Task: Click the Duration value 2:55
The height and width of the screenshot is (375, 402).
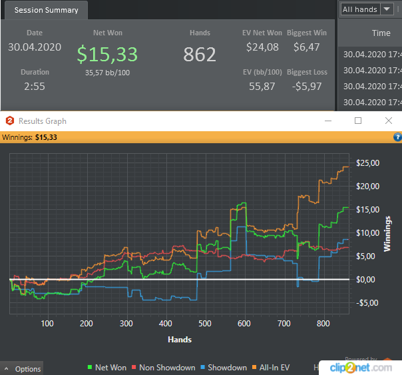Action: [x=35, y=87]
